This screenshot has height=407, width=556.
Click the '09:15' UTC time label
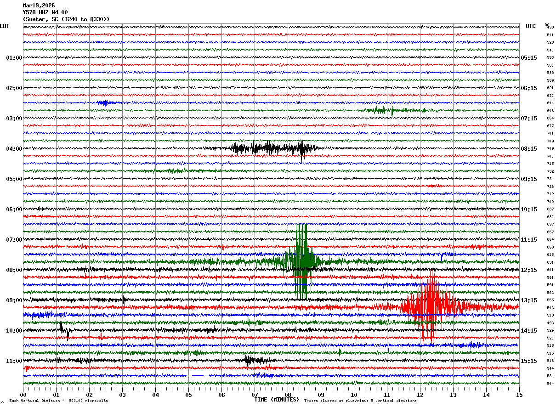pos(529,179)
